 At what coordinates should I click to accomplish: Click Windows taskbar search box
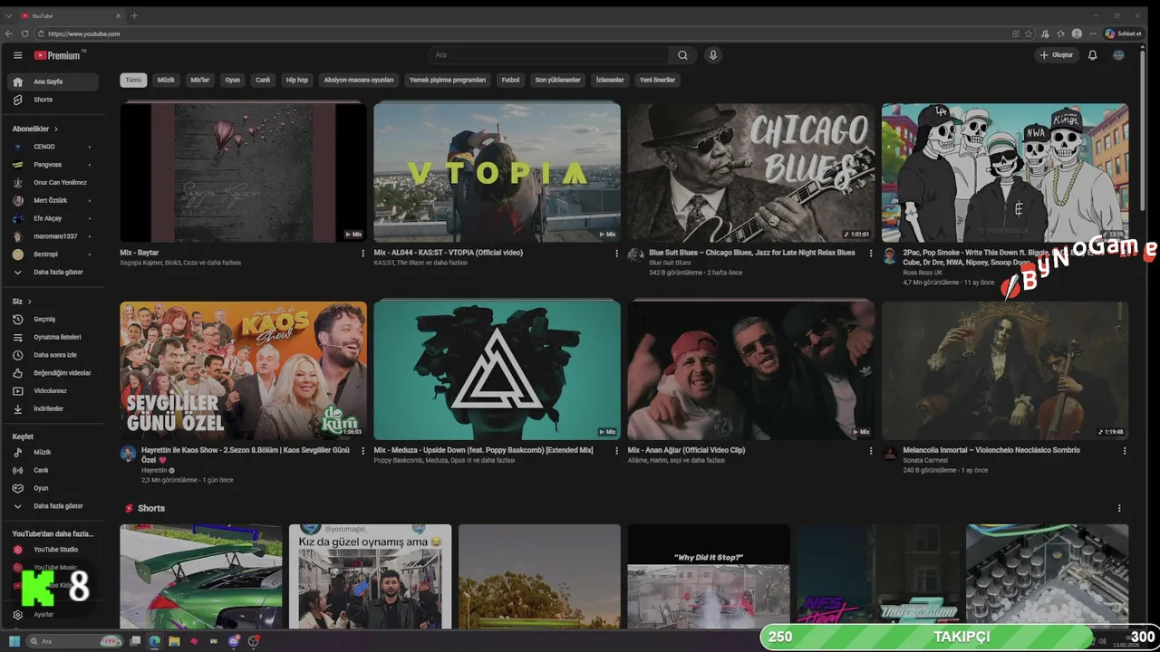coord(74,641)
